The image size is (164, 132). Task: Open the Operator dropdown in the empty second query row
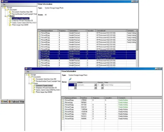(x=102, y=88)
